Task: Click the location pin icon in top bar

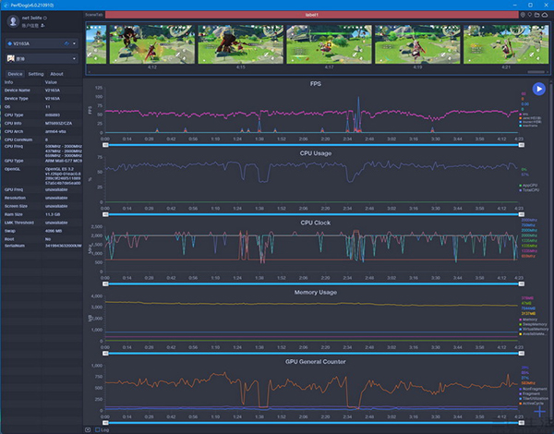Action: (524, 16)
